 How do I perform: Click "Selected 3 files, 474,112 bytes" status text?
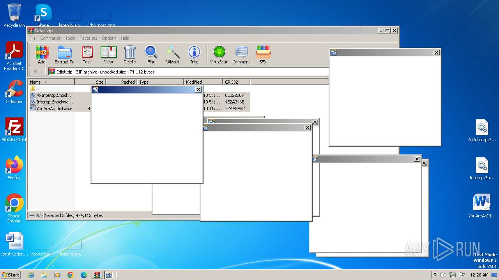click(74, 215)
